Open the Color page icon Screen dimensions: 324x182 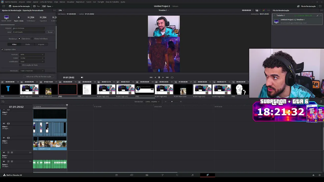177,175
